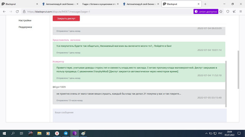Open Настройки in the sidebar

tap(25, 20)
